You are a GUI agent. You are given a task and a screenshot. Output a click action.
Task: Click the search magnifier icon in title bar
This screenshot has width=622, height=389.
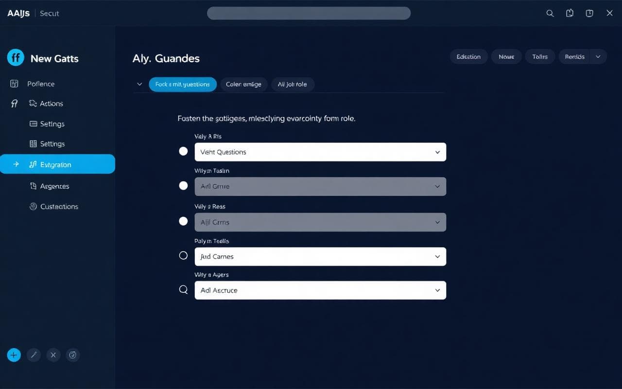550,14
